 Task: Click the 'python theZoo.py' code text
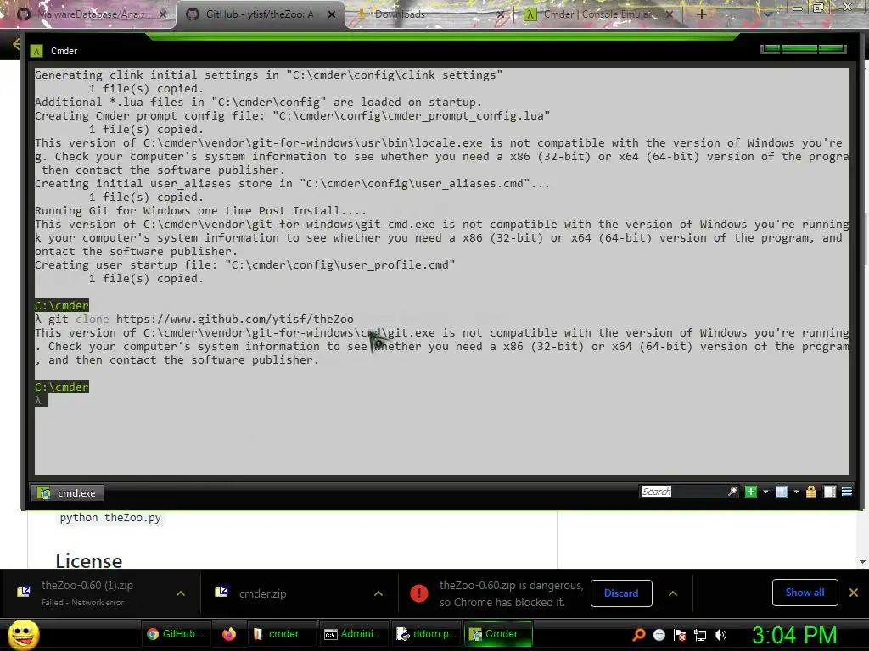tap(110, 518)
